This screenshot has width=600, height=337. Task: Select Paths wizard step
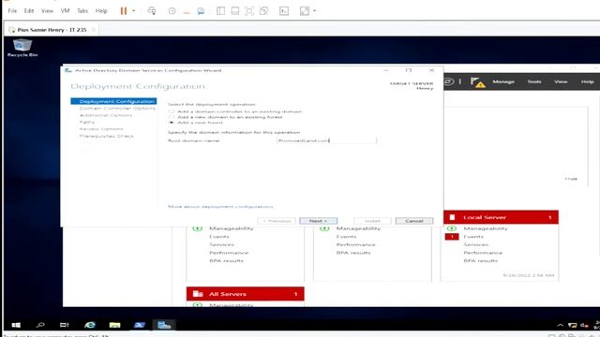(87, 123)
